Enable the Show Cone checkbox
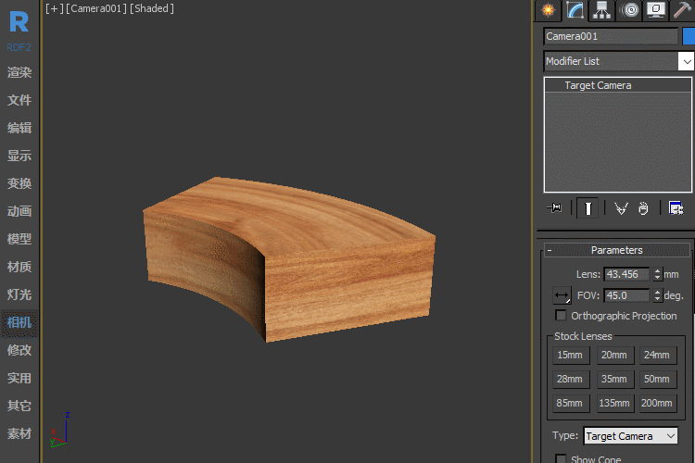This screenshot has height=463, width=695. point(561,459)
